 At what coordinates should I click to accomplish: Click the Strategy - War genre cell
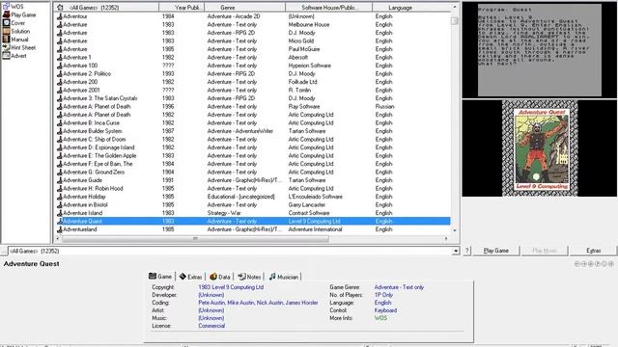point(224,213)
